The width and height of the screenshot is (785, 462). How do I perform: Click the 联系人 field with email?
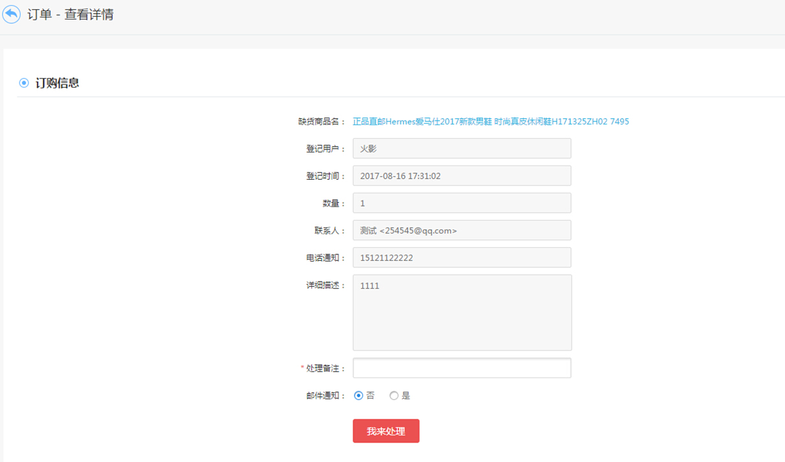click(462, 230)
